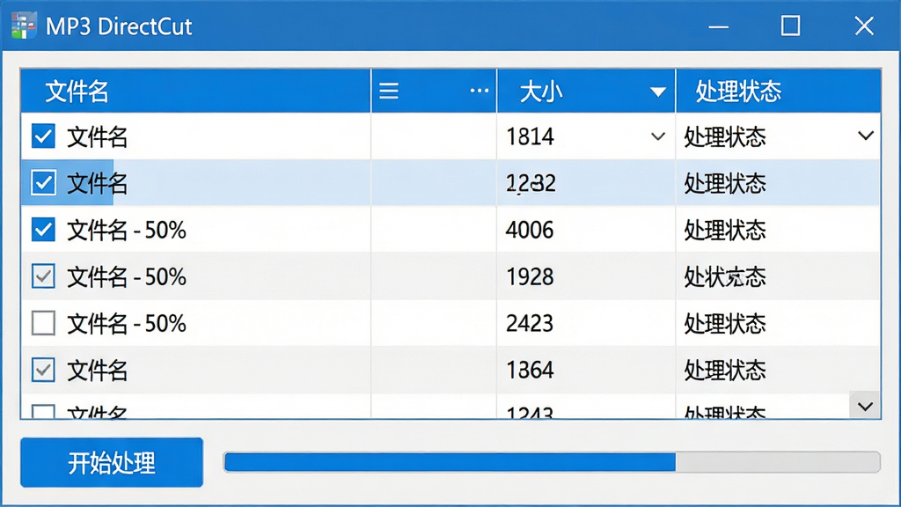Screen dimensions: 901x507
Task: Select the size cell 2423
Action: click(x=530, y=324)
